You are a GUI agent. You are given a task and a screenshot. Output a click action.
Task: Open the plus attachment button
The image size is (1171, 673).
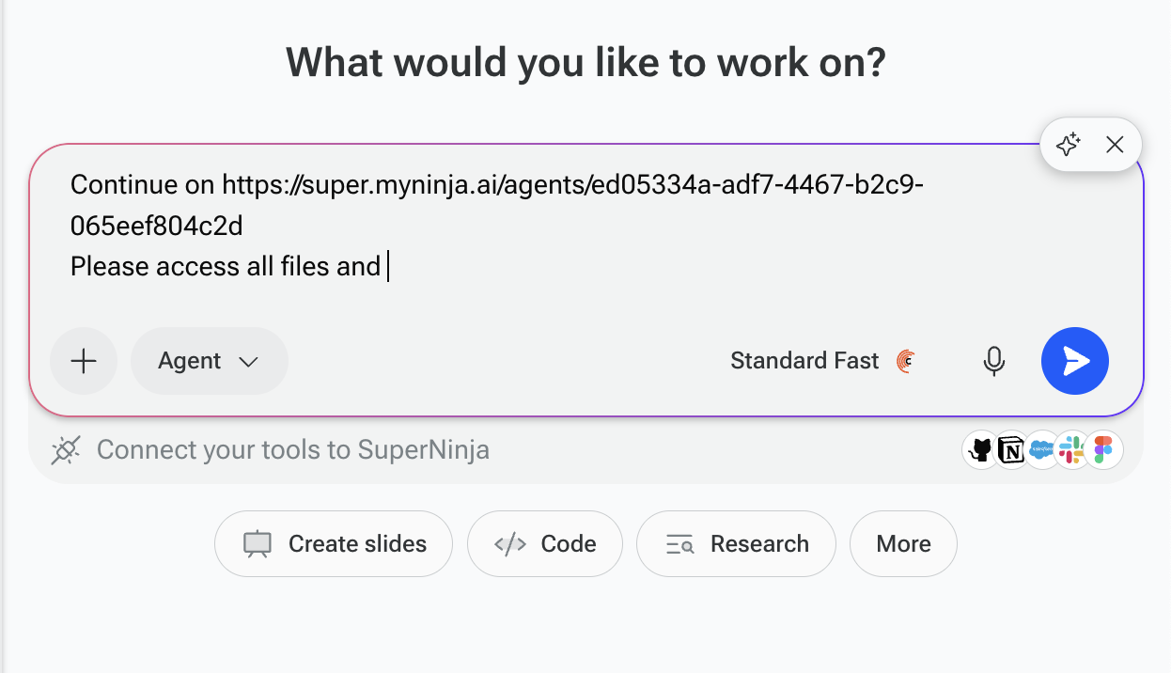[84, 361]
